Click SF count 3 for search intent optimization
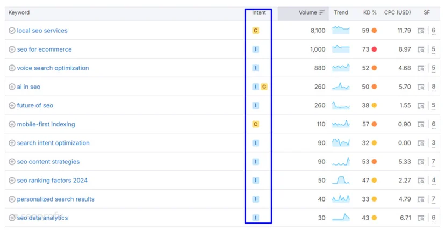The height and width of the screenshot is (230, 445). pos(433,142)
